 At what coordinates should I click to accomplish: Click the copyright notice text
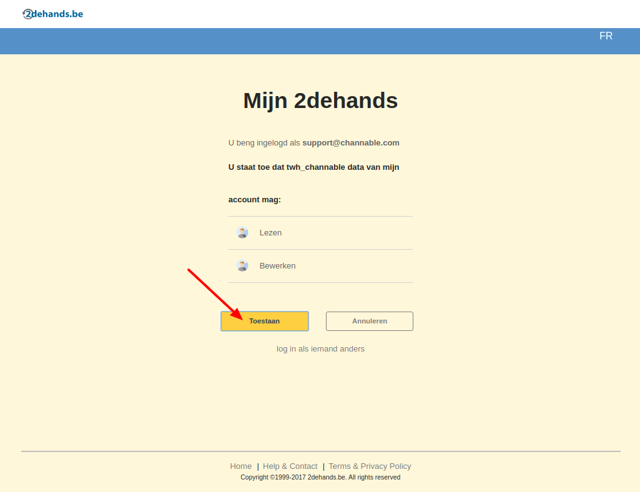(x=320, y=477)
